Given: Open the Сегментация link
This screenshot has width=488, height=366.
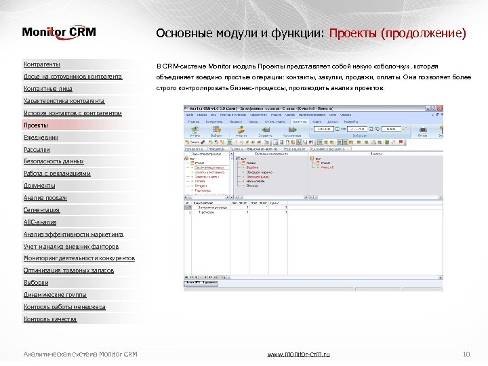Looking at the screenshot, I should pyautogui.click(x=41, y=210).
